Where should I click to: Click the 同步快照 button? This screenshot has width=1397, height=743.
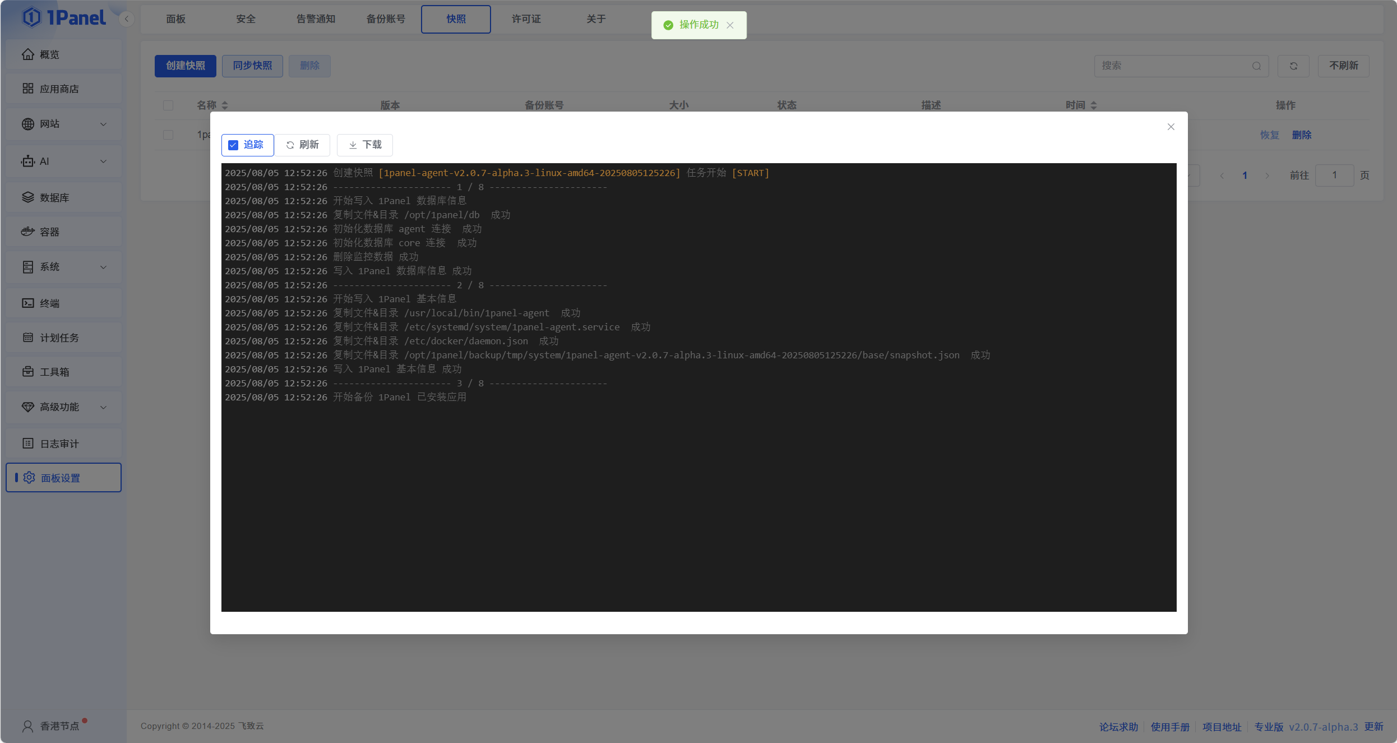point(252,66)
